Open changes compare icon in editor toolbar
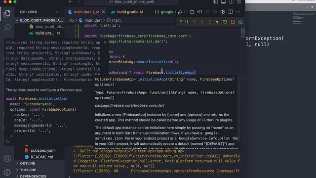Image resolution: width=316 pixels, height=178 pixels. (x=192, y=12)
